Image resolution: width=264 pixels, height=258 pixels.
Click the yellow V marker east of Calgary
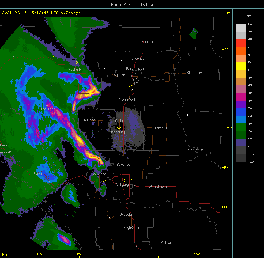point(131,179)
